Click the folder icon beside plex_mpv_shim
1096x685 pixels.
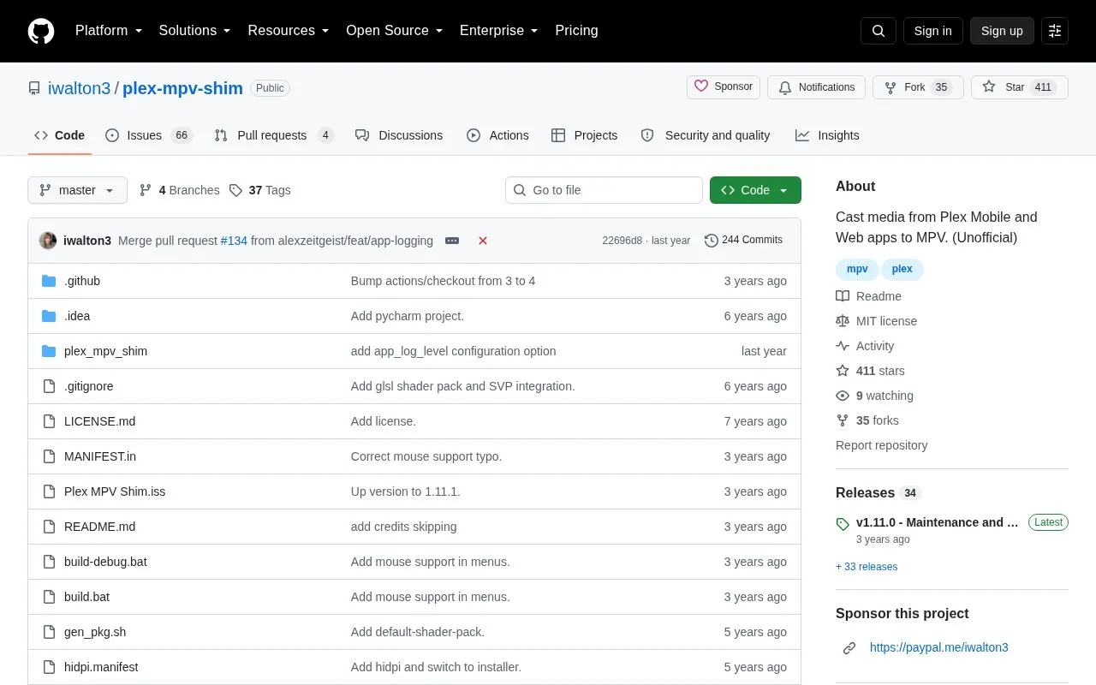[x=49, y=351]
